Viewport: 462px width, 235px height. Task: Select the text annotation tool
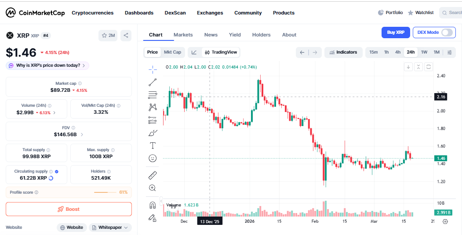click(x=153, y=145)
